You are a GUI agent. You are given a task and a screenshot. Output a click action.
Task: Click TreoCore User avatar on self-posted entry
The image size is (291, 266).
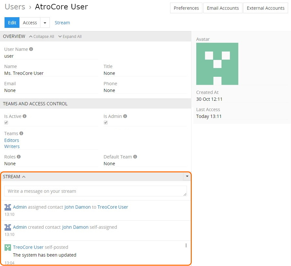pyautogui.click(x=8, y=248)
